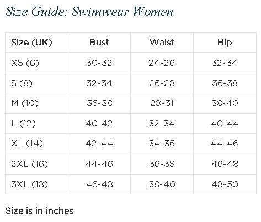This screenshot has width=261, height=222.
Task: Click the Waist column header
Action: 162,42
